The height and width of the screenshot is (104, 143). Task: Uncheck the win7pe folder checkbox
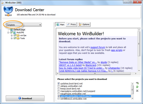tap(15, 35)
